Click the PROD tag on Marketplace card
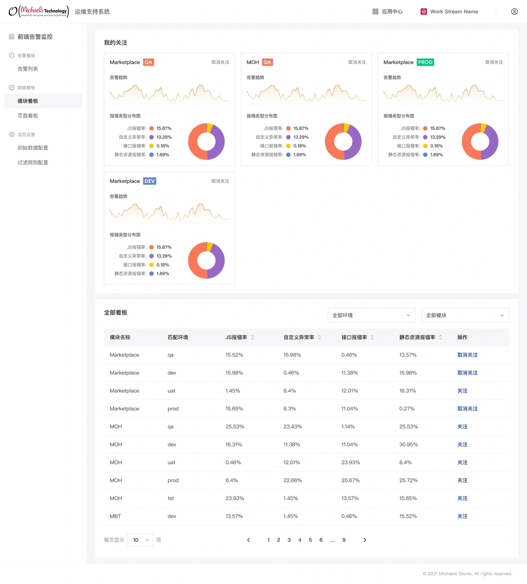Viewport: 527px width, 584px height. (425, 62)
